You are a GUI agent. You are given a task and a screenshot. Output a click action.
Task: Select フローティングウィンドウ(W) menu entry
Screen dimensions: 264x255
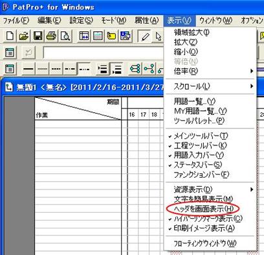click(205, 243)
